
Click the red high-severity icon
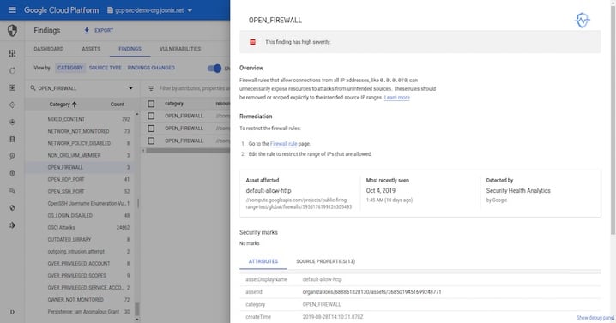point(252,42)
